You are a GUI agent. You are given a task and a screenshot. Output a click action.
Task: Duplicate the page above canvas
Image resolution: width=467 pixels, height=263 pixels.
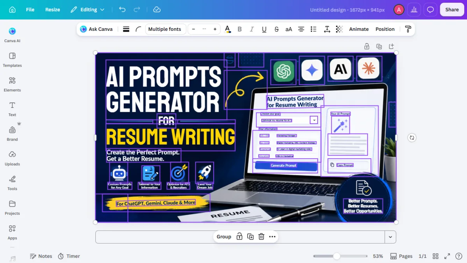(x=379, y=46)
